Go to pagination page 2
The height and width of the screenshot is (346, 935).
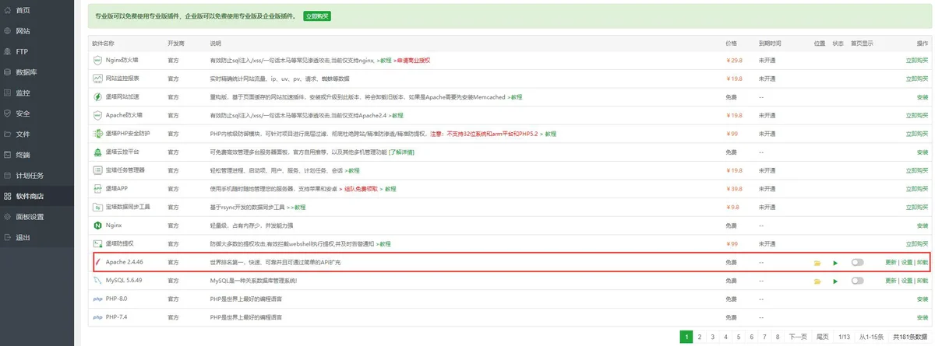700,337
